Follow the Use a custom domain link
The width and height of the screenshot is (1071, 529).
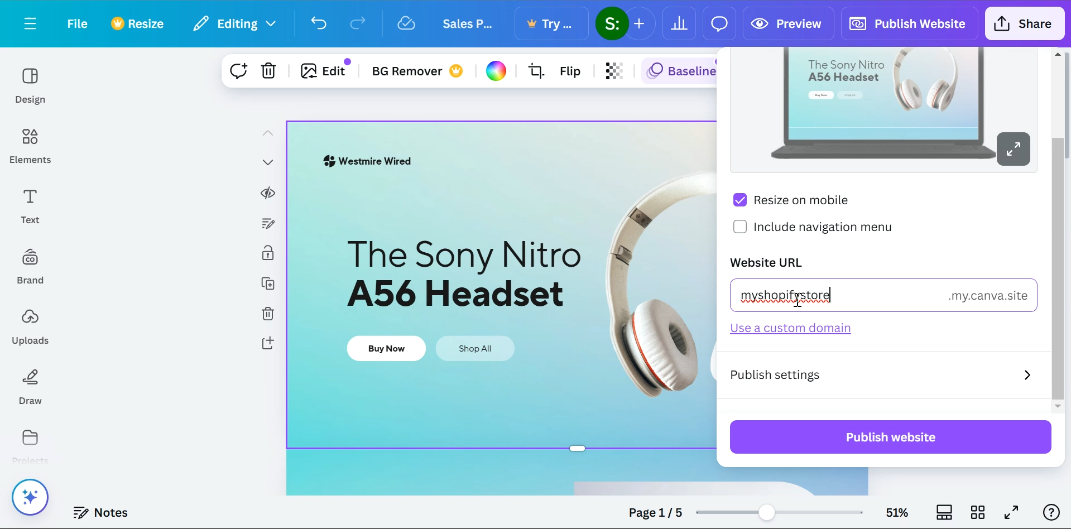click(x=790, y=328)
